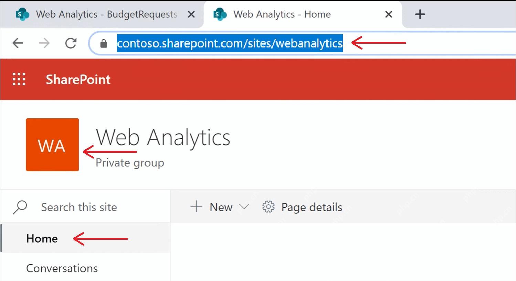Open a new browser tab with plus

(420, 14)
